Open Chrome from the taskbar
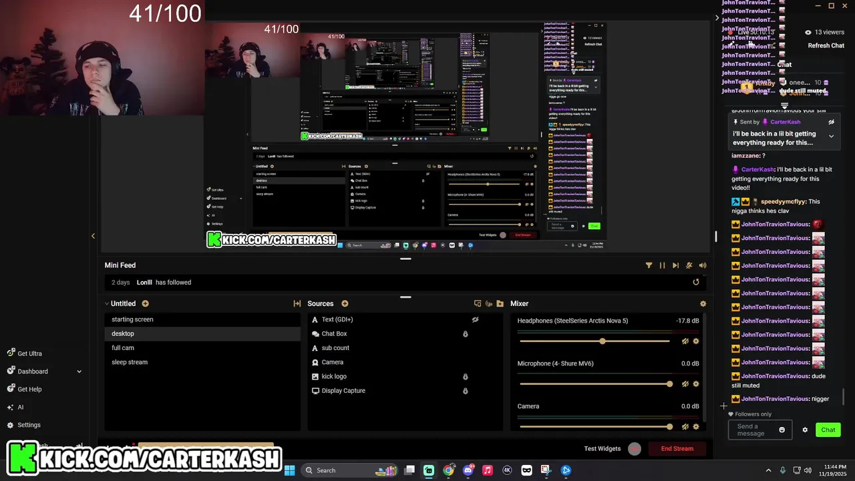Viewport: 855px width, 481px height. [x=449, y=470]
